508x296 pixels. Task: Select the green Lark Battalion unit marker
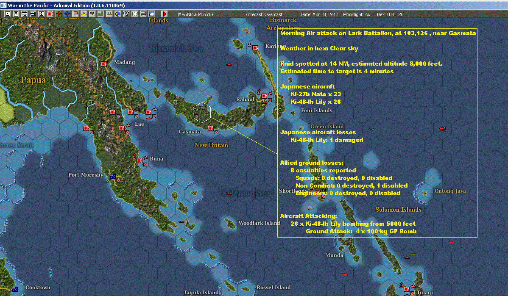[x=196, y=116]
